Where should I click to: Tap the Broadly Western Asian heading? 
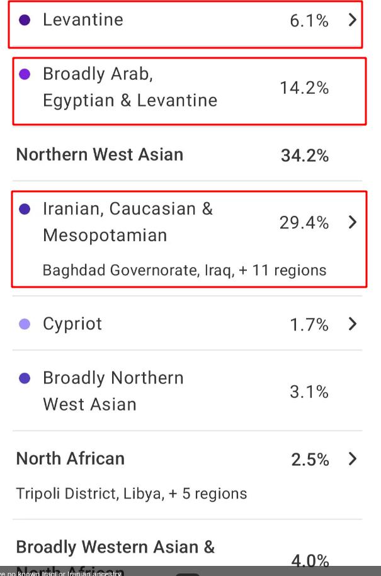tap(115, 548)
